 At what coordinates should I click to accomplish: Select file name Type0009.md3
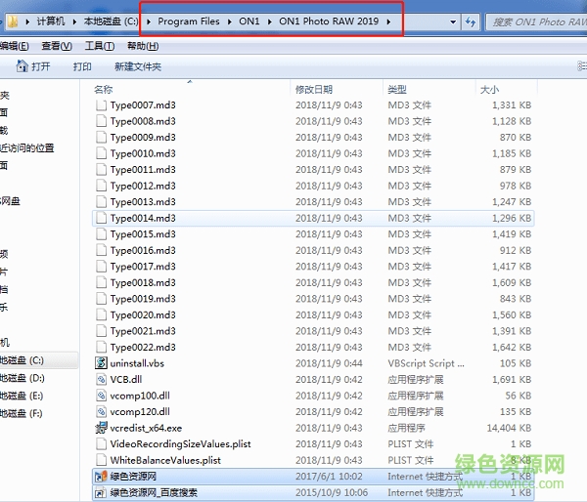point(143,137)
